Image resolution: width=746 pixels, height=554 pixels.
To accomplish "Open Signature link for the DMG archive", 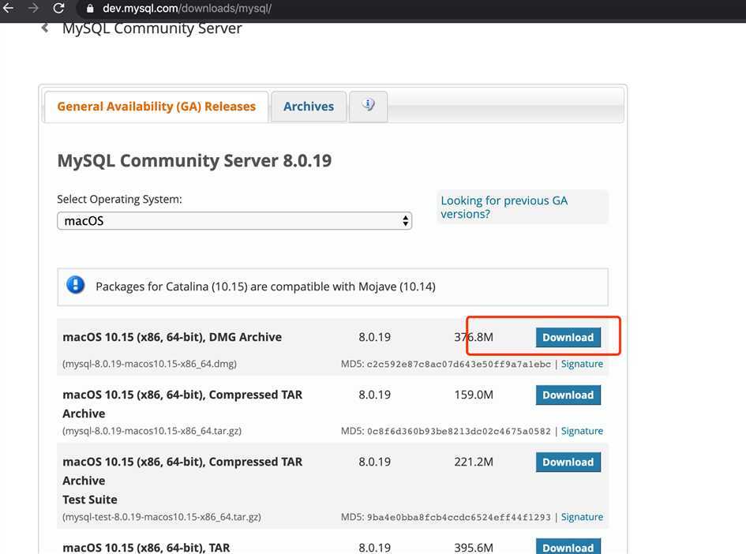I will pos(582,364).
